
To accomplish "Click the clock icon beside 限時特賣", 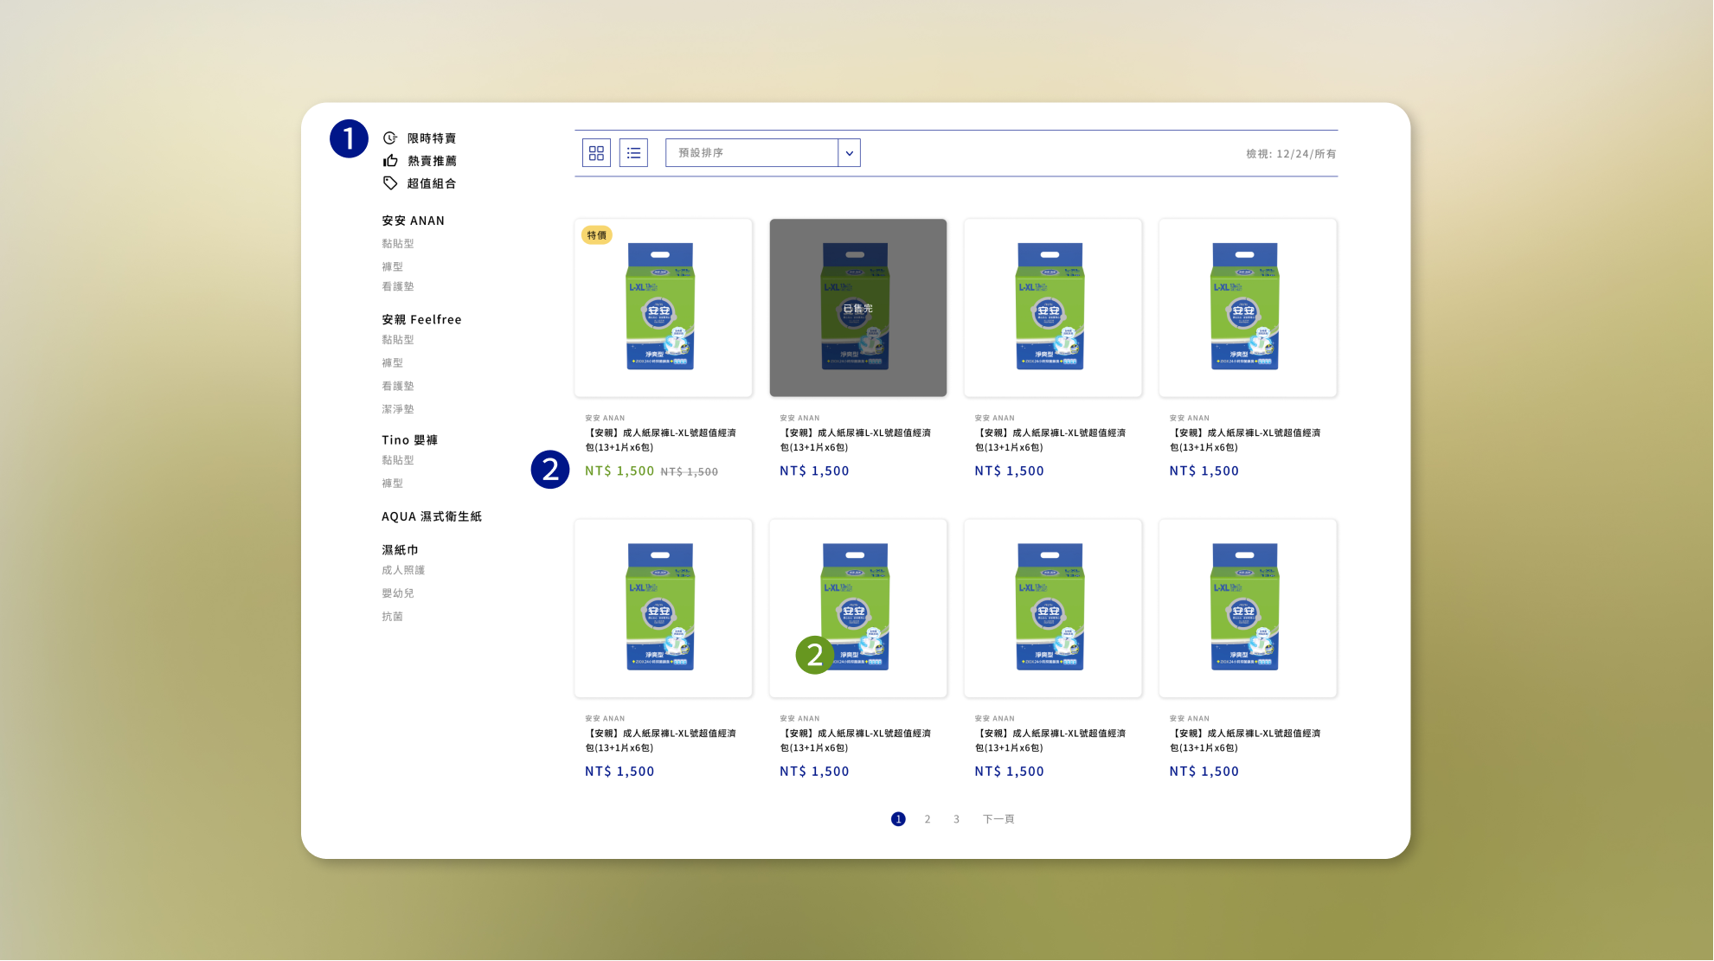I will coord(390,138).
